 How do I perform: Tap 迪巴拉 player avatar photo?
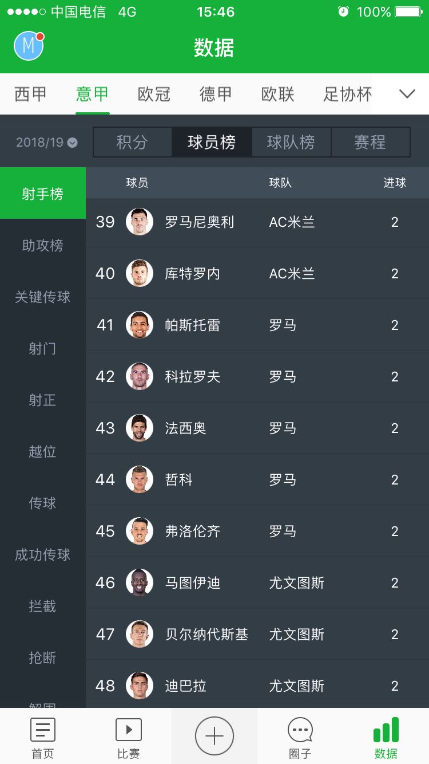click(x=140, y=686)
